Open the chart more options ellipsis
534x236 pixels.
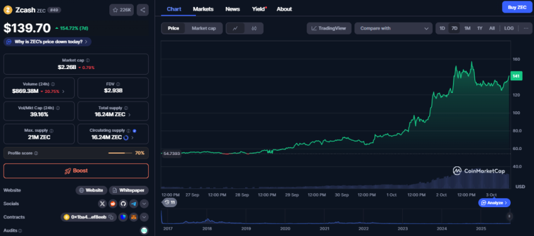coord(525,28)
